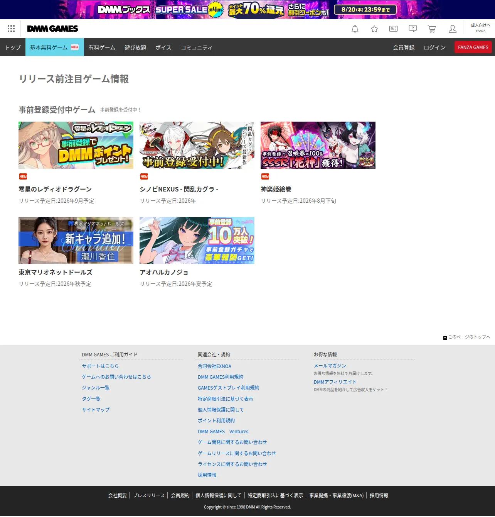Screen dimensions: 495x517
Task: Open 神楽姫絵巻 game thumbnail
Action: pyautogui.click(x=318, y=145)
